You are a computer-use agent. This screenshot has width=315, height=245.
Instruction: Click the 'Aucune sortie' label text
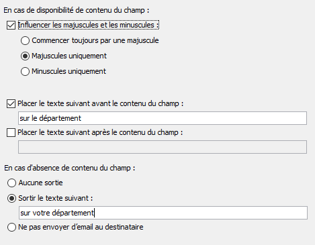40,183
